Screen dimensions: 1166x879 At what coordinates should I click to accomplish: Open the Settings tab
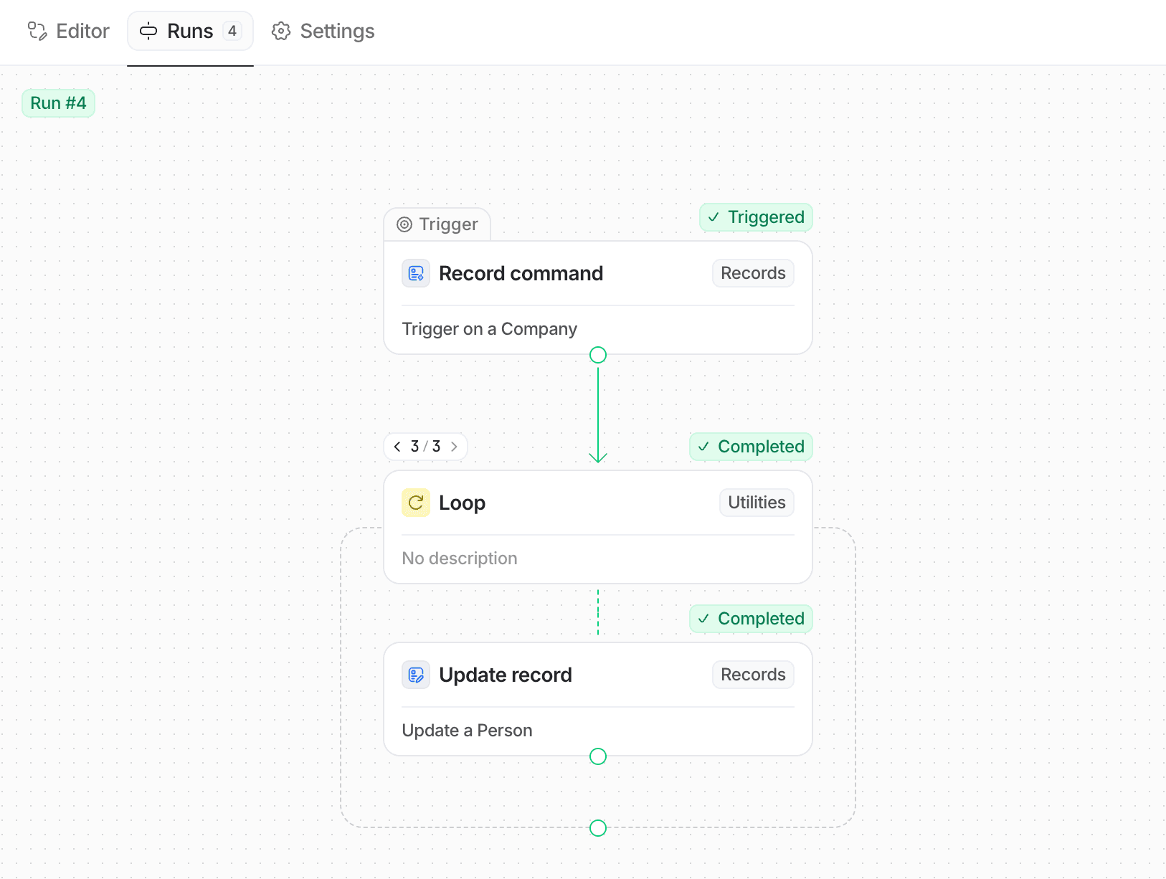pos(322,31)
